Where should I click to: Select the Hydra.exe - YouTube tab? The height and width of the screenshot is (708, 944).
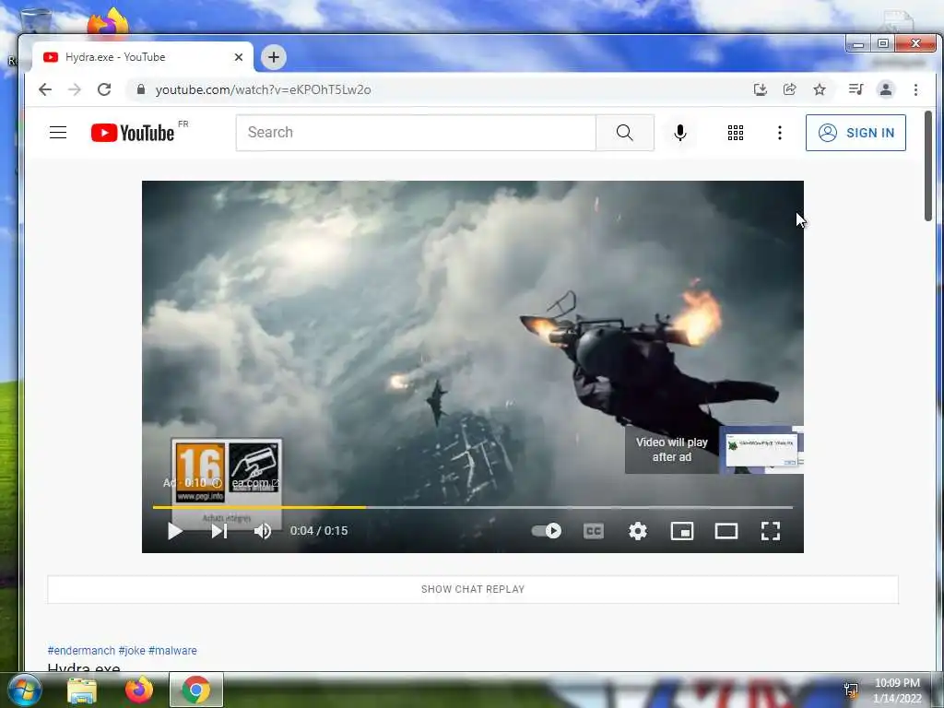pyautogui.click(x=143, y=57)
